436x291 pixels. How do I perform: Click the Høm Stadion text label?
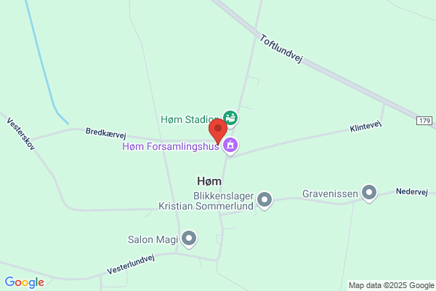190,119
